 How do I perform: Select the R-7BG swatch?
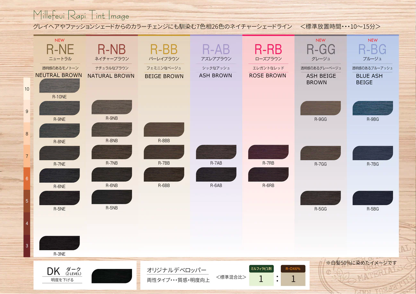tap(373, 153)
